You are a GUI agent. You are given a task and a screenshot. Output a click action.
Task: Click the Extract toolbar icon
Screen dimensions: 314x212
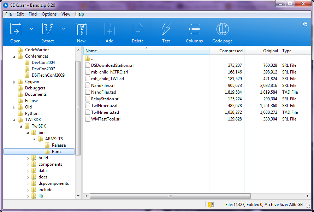click(x=48, y=29)
